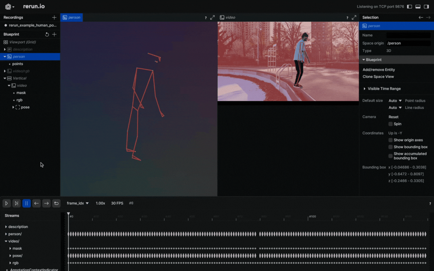Toggle the loop playback icon
This screenshot has height=271, width=434.
[x=57, y=203]
